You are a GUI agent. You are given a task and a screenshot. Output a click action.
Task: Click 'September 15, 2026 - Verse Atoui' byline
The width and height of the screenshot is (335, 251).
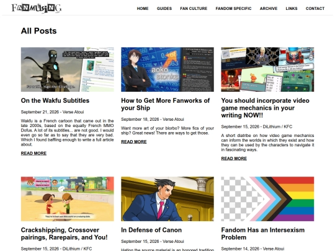(x=153, y=242)
